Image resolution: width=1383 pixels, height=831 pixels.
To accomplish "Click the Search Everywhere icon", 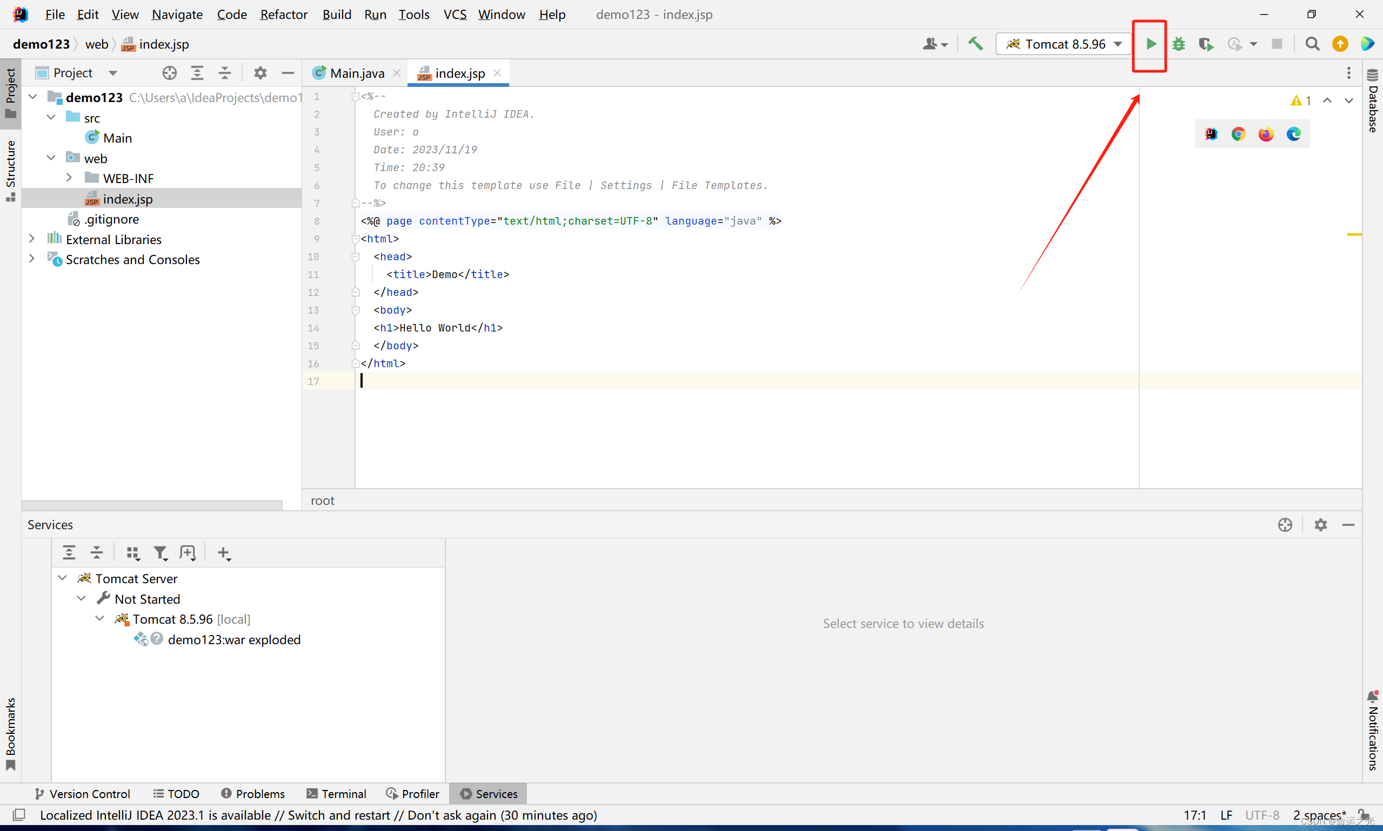I will point(1312,43).
